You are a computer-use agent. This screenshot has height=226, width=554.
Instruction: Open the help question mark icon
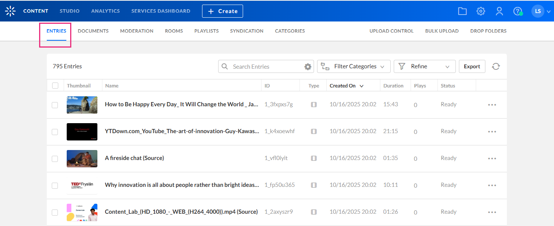[518, 11]
